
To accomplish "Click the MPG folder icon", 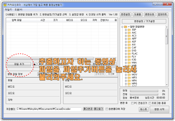I will (x=129, y=84).
